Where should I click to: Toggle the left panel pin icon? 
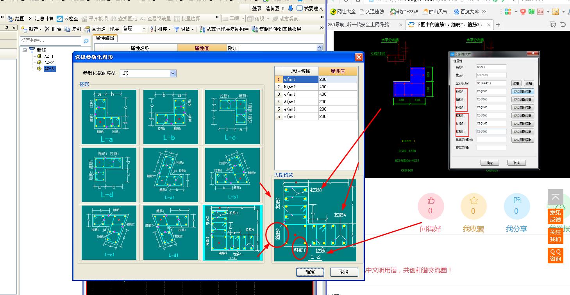click(7, 28)
